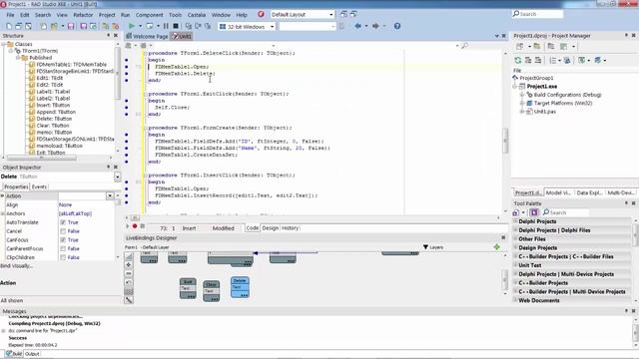
Task: Click the Tool Palette purple category icon
Action: 534,212
